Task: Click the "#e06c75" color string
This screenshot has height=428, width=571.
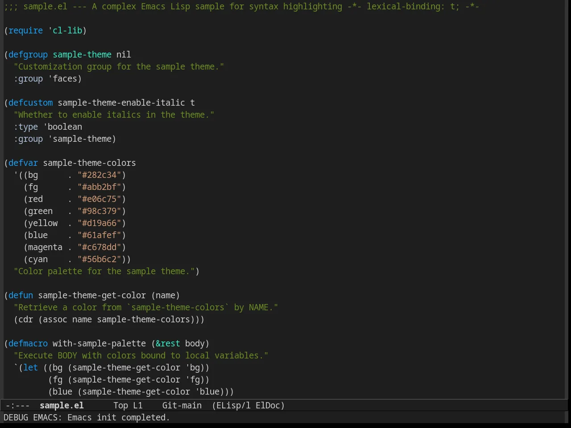Action: pyautogui.click(x=99, y=199)
